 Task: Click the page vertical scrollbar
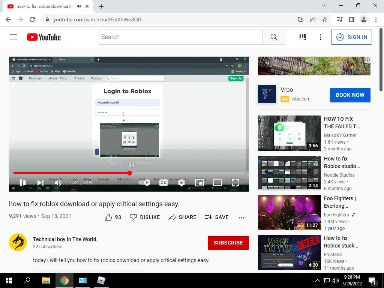(381, 60)
